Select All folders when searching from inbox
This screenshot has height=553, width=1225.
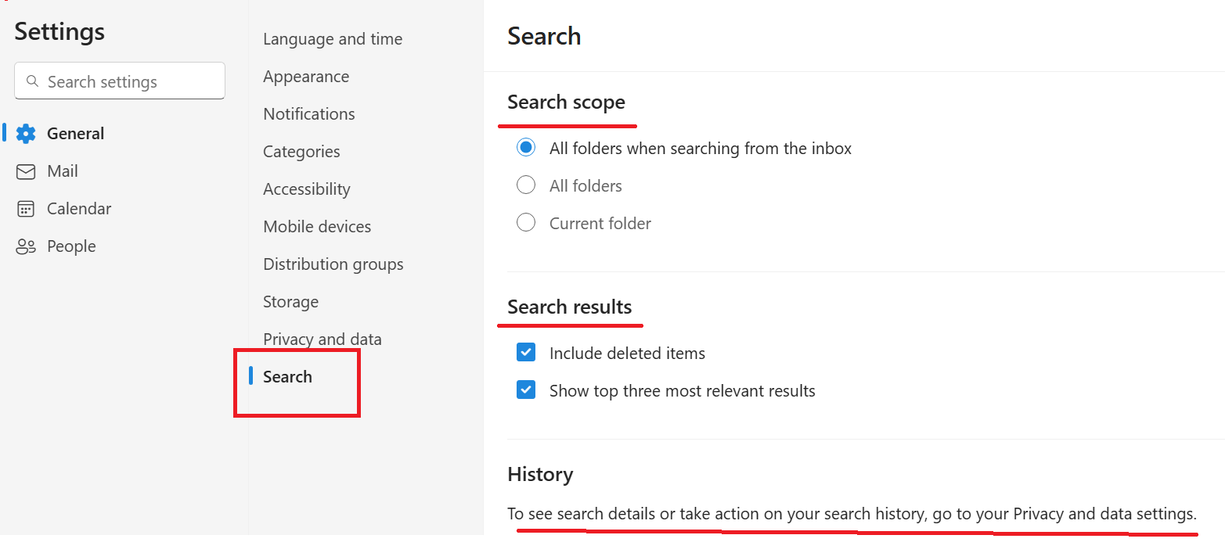coord(526,148)
